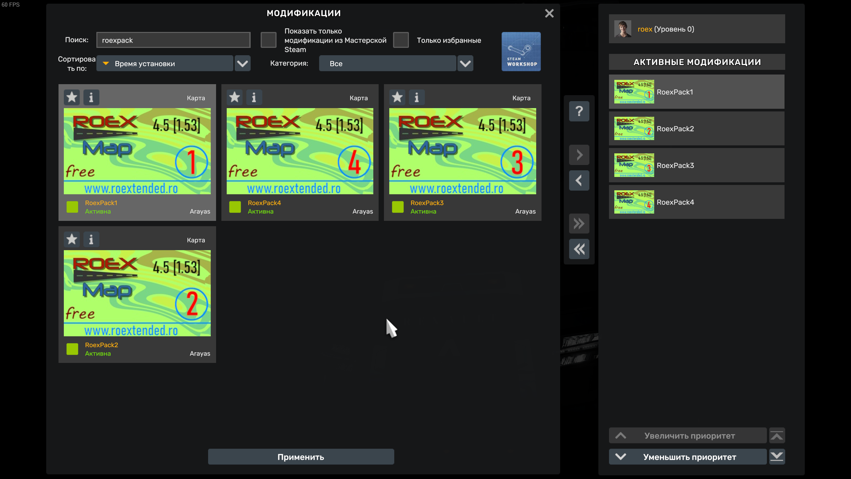Click the Применить apply button
851x479 pixels.
(301, 457)
